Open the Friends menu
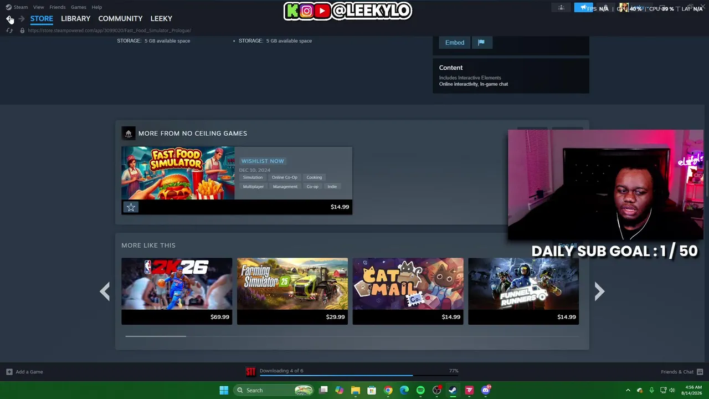This screenshot has height=399, width=709. click(x=57, y=7)
